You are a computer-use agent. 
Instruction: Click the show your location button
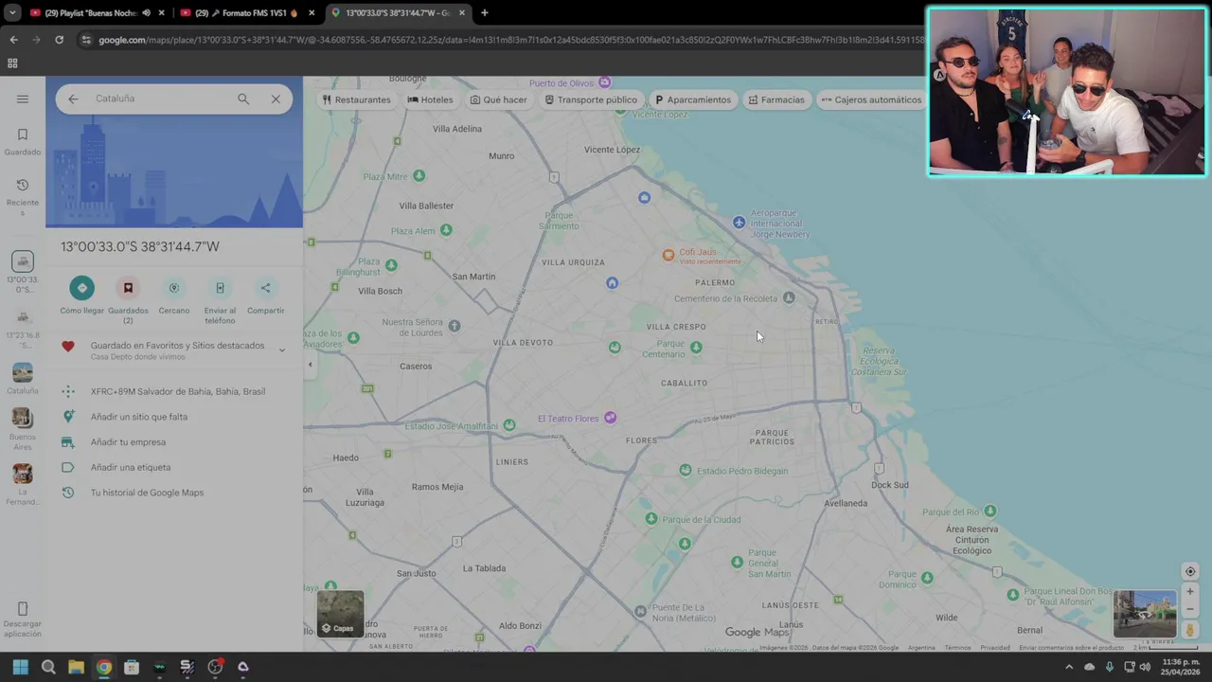pyautogui.click(x=1190, y=571)
